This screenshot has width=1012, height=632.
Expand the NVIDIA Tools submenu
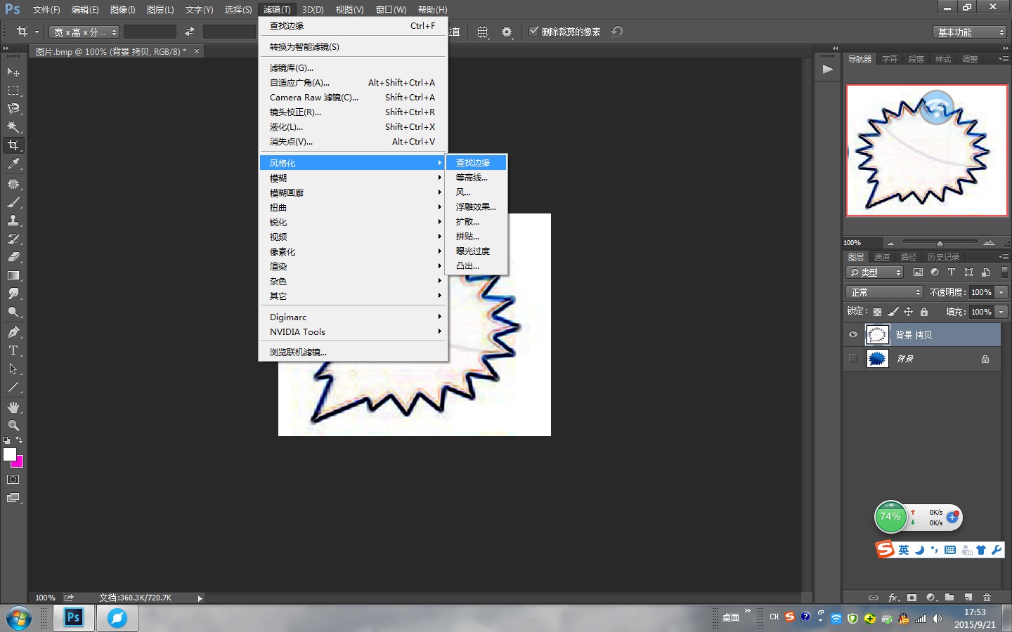point(353,331)
